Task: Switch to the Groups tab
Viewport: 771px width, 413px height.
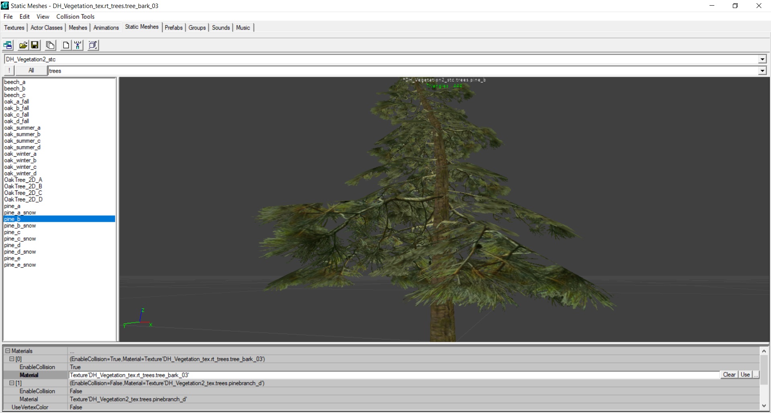Action: [x=197, y=27]
